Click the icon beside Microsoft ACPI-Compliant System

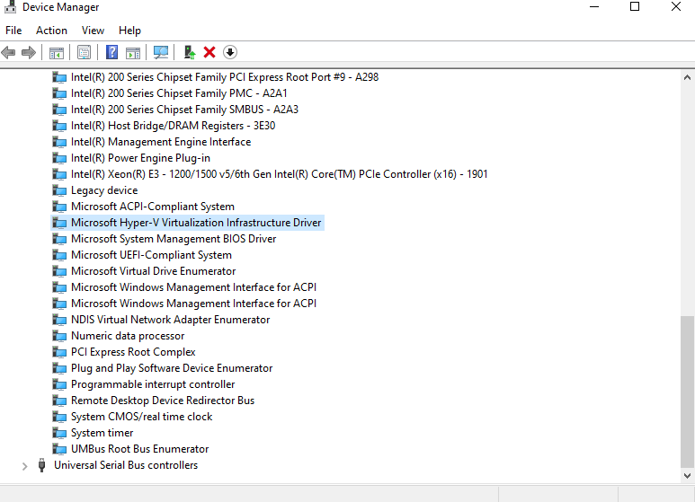tap(59, 207)
